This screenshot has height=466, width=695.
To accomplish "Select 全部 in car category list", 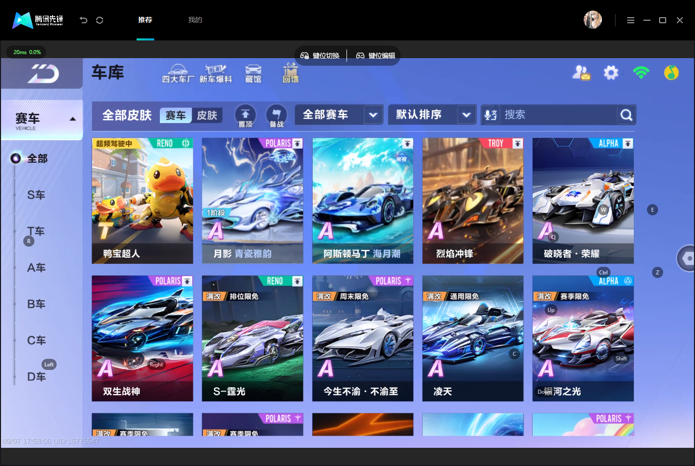I will click(37, 159).
